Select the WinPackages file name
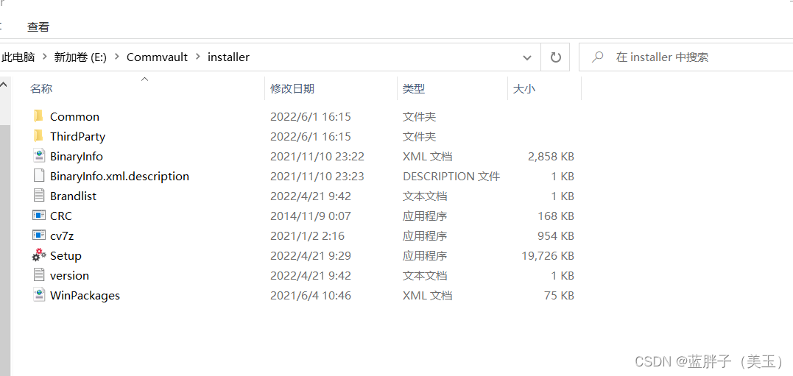793x376 pixels. tap(85, 295)
